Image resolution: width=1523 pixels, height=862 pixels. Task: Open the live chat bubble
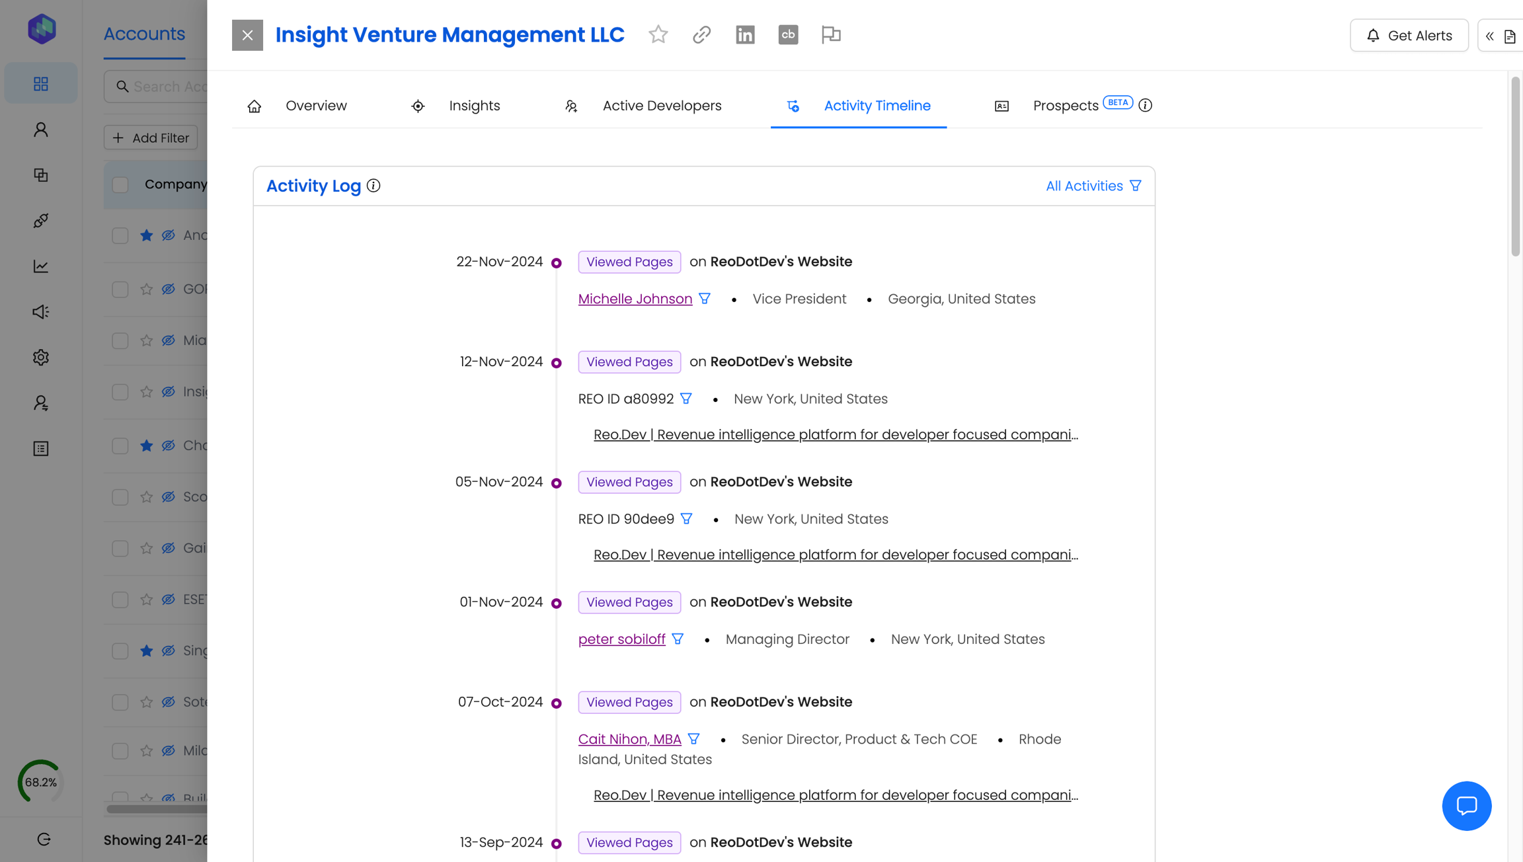tap(1466, 806)
